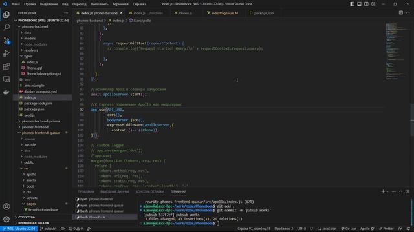
Task: Open errors and warnings status item
Action: tap(76, 229)
